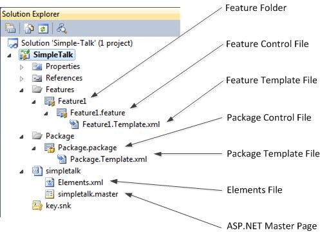Screen dimensions: 320x232
Task: Collapse the Package folder
Action: [x=21, y=137]
